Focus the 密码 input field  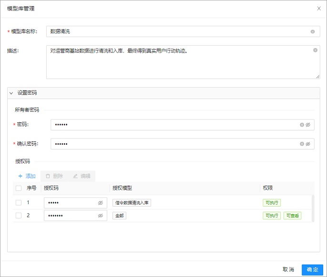183,125
